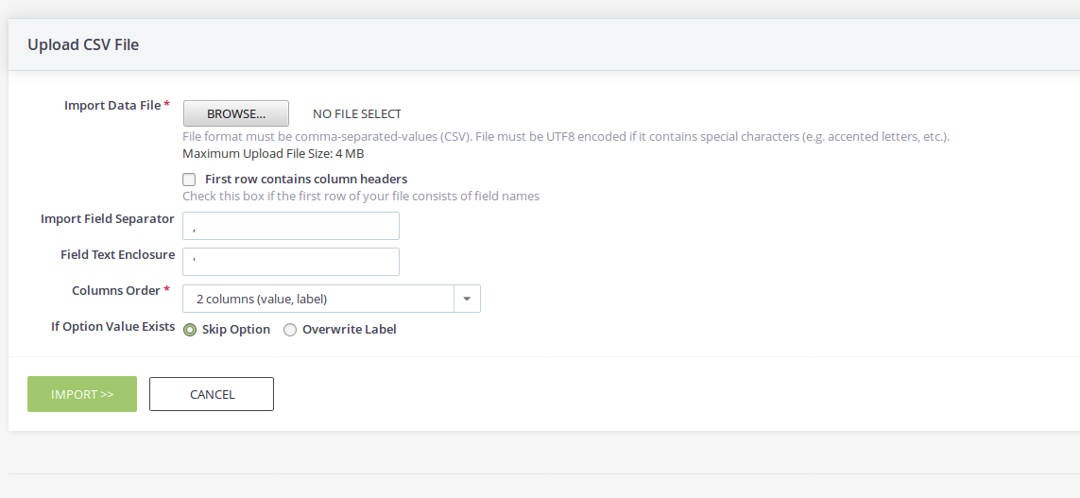Choose the Overwrite Label radio button
The width and height of the screenshot is (1080, 498).
290,330
